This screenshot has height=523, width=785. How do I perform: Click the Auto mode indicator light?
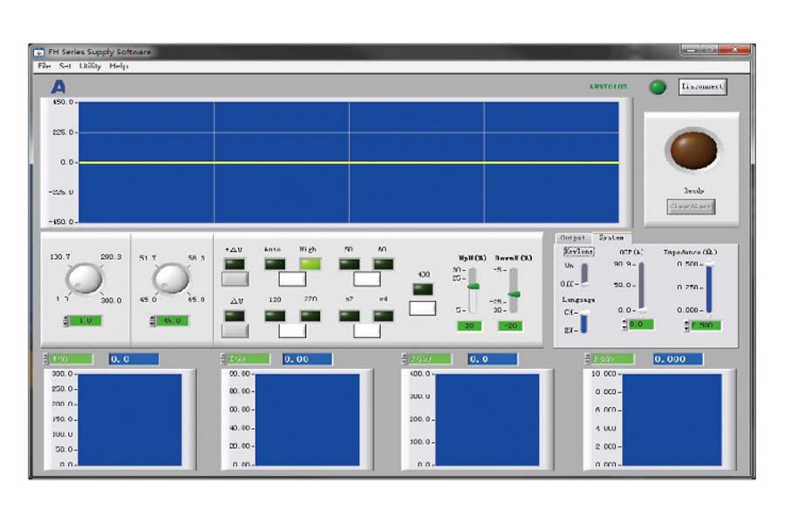[x=274, y=263]
